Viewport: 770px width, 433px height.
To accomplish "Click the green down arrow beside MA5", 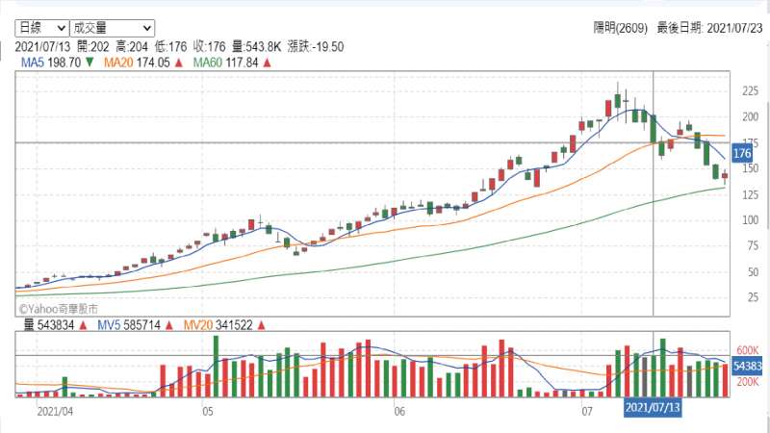I will [90, 63].
